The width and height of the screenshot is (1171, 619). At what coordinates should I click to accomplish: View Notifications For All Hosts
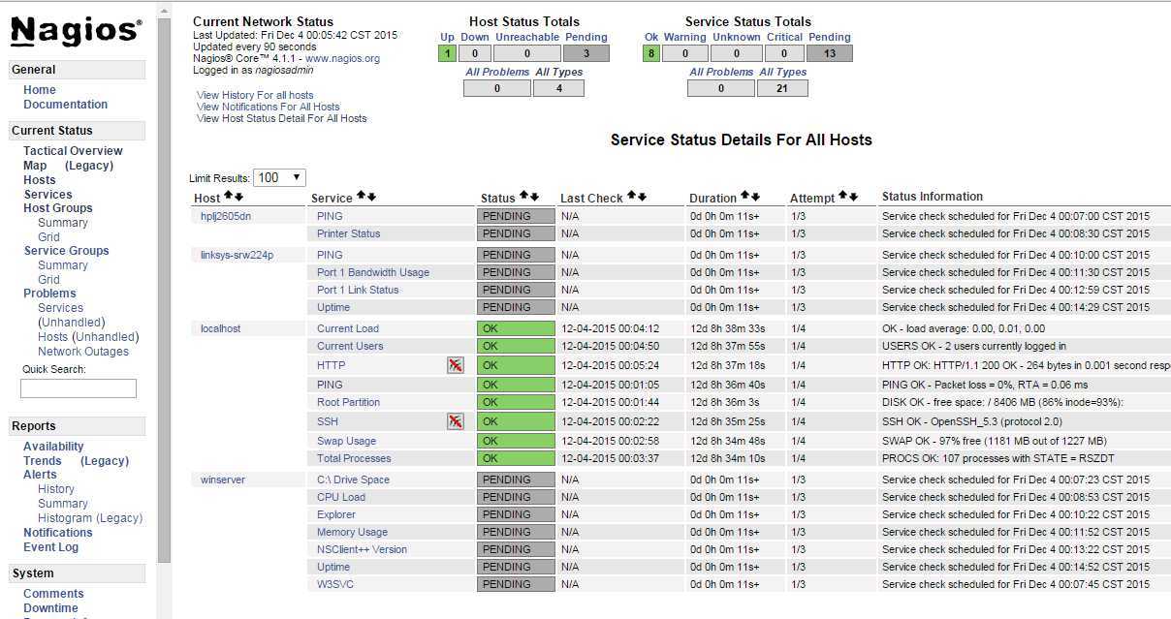pyautogui.click(x=269, y=107)
